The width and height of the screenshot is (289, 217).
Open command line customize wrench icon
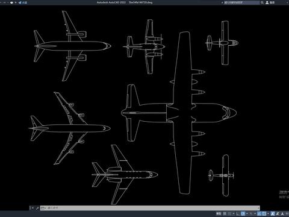click(x=37, y=208)
